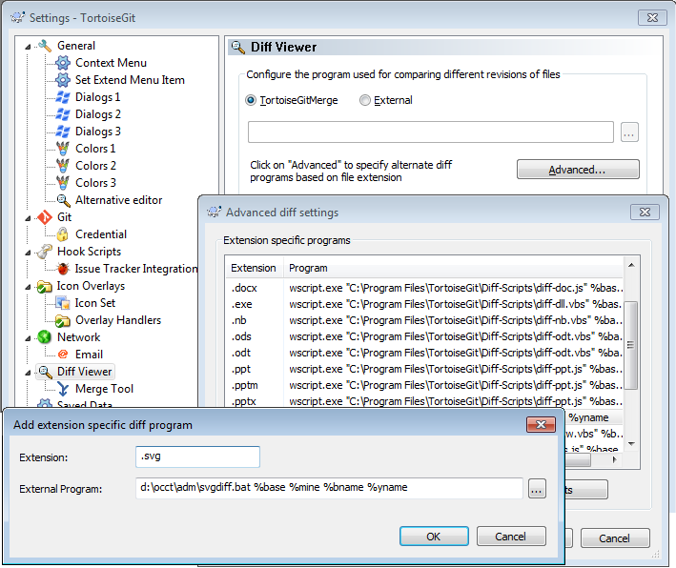Click the red Git diamond icon

45,217
